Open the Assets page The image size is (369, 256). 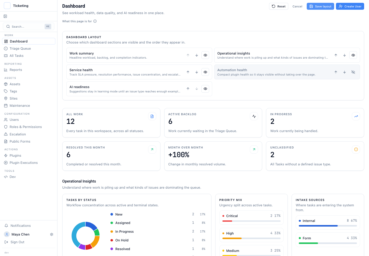(29, 84)
